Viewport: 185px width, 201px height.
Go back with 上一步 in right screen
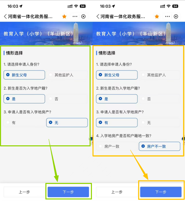point(117,192)
